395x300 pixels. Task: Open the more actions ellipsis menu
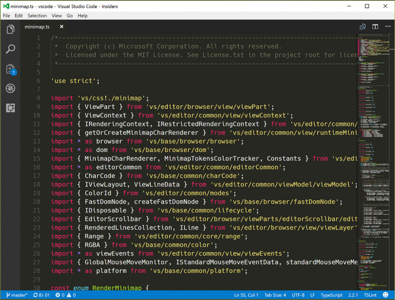(x=387, y=26)
